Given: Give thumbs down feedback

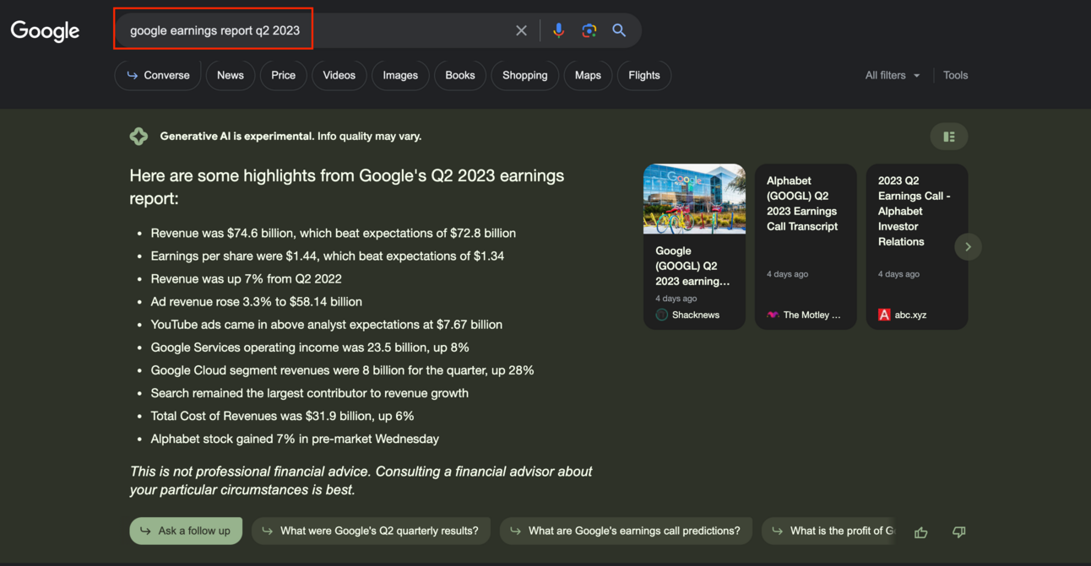Looking at the screenshot, I should click(x=959, y=532).
